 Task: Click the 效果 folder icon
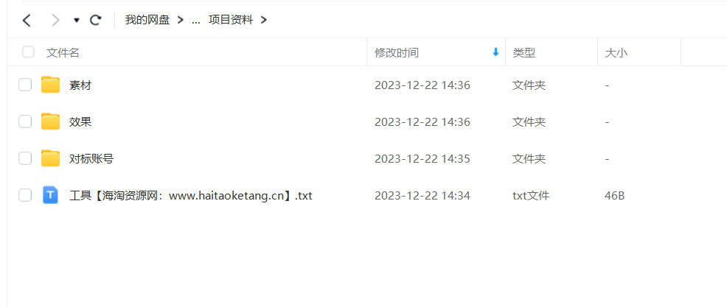tap(51, 121)
